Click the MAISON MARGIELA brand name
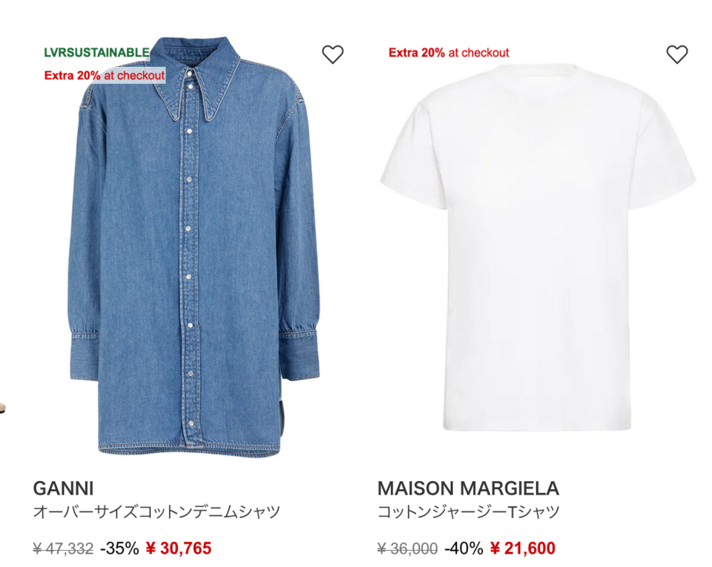712x567 pixels. (468, 488)
